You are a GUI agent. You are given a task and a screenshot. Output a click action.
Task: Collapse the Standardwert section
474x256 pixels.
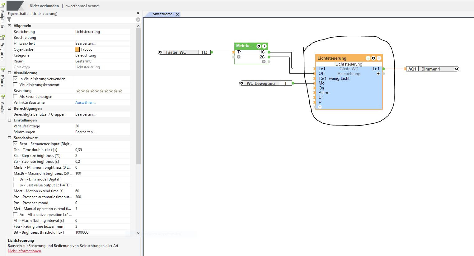coord(9,138)
